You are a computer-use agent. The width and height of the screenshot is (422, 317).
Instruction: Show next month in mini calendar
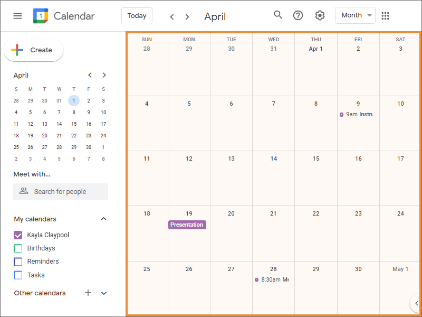click(x=104, y=75)
